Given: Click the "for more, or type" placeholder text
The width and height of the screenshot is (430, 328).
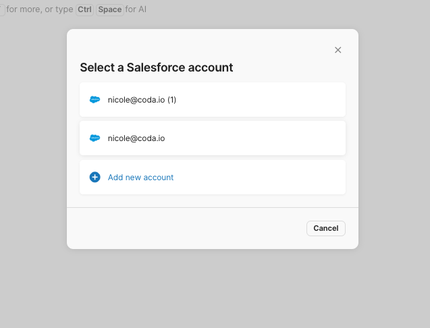Looking at the screenshot, I should pyautogui.click(x=40, y=9).
